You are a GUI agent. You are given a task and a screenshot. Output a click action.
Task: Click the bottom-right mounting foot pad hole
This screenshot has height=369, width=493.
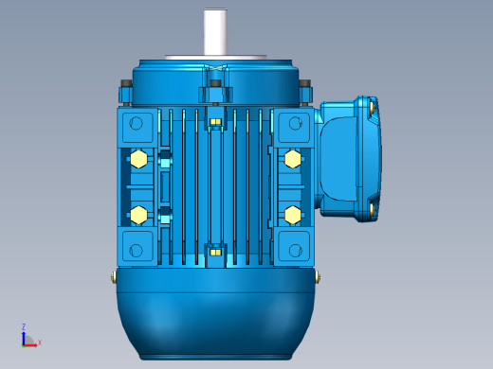(x=295, y=251)
